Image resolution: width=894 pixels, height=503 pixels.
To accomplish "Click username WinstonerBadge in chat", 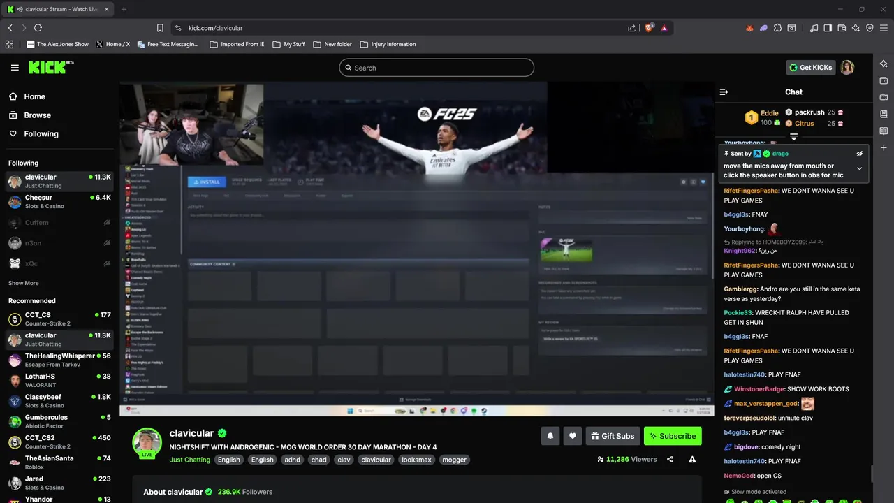I will pos(759,389).
